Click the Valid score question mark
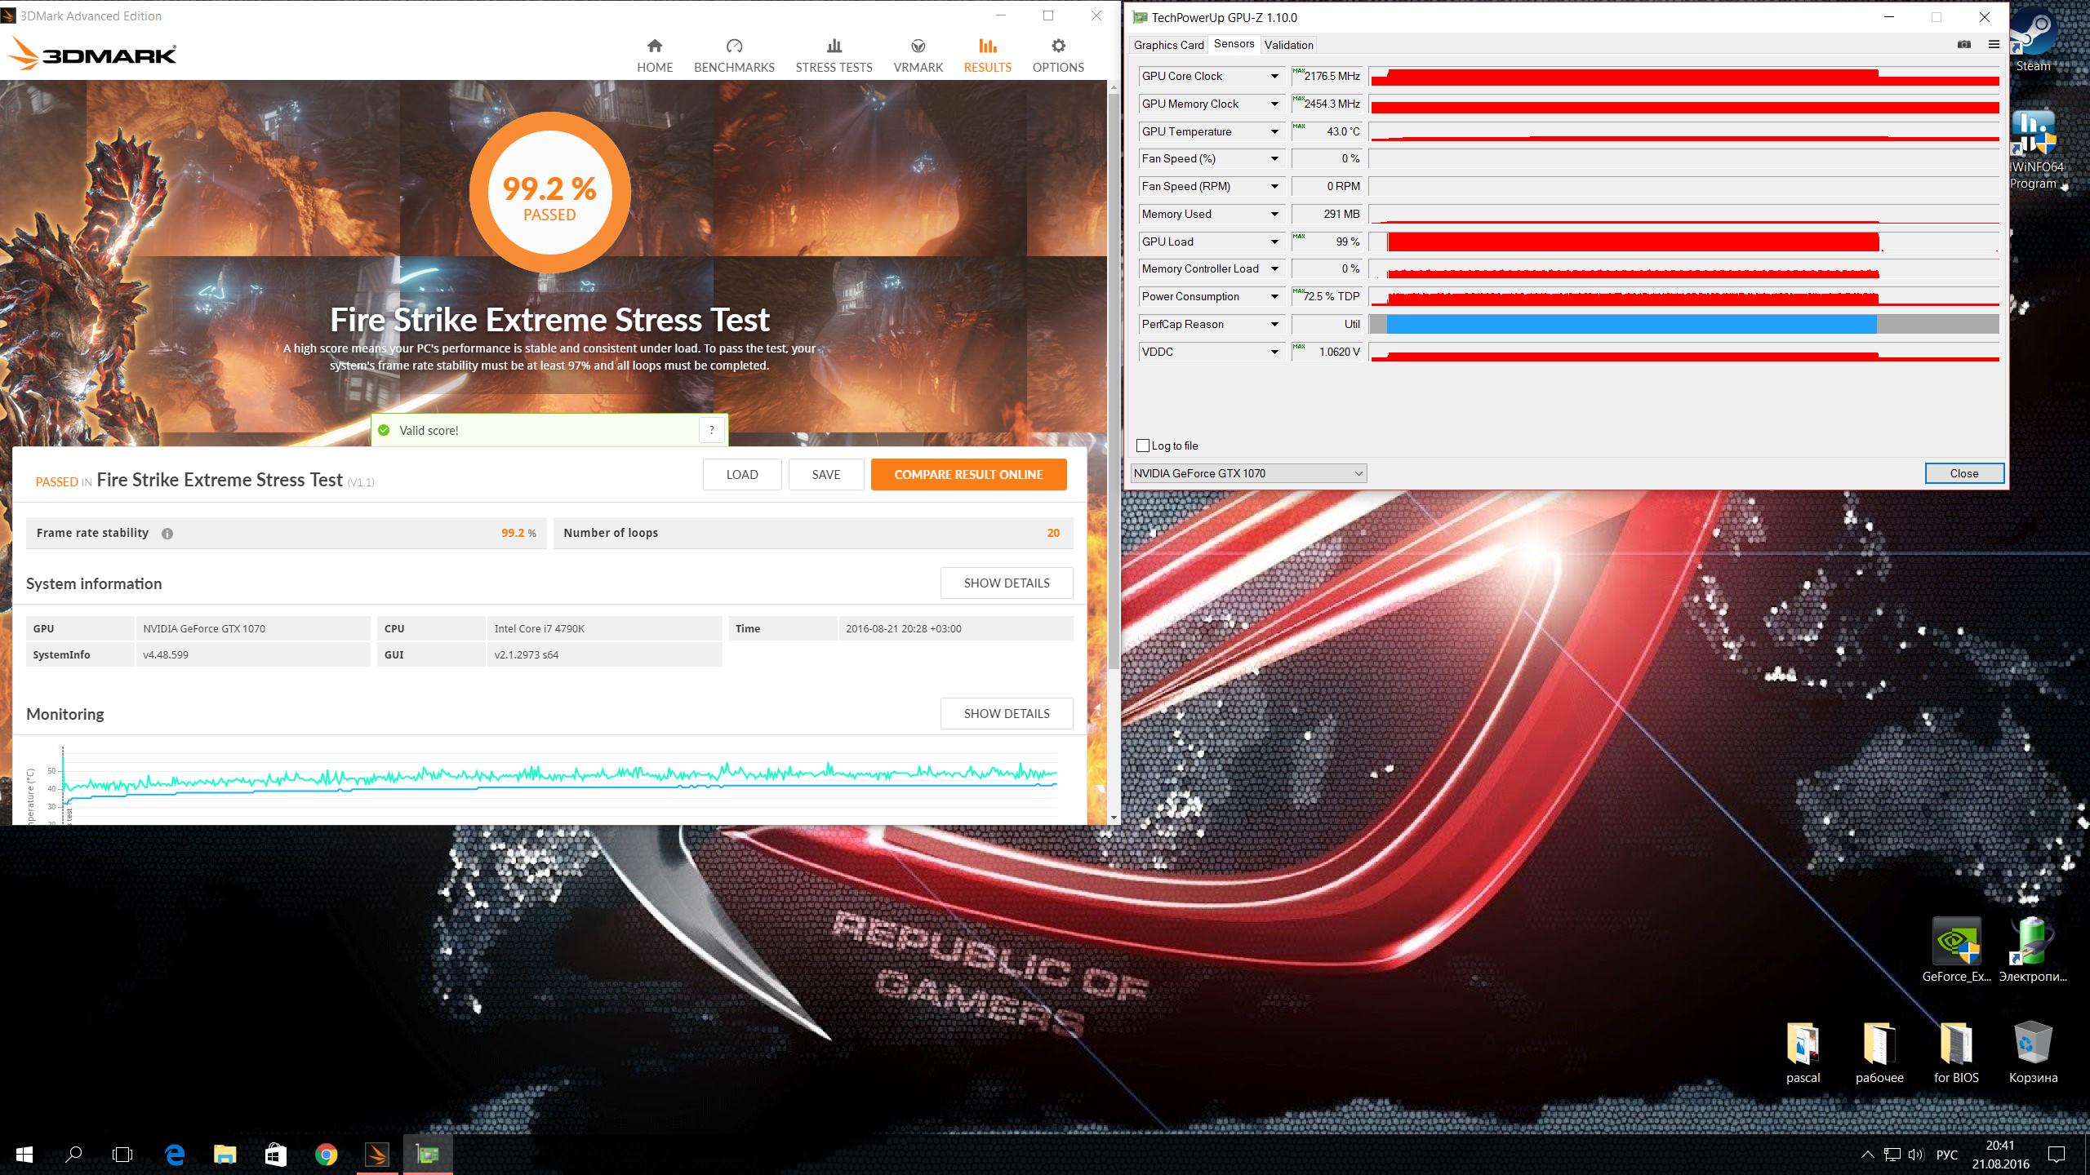Image resolution: width=2090 pixels, height=1175 pixels. click(x=711, y=430)
